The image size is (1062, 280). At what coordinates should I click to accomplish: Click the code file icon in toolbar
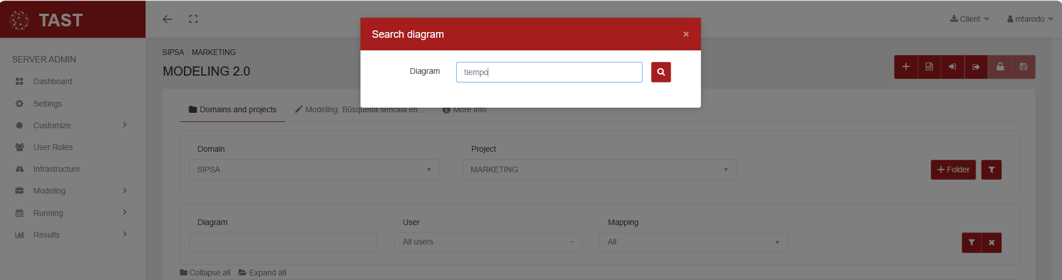pyautogui.click(x=929, y=67)
